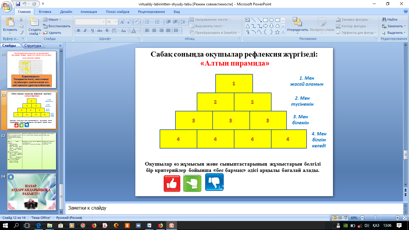Open the Вставка ribbon tab
This screenshot has width=409, height=230.
click(x=45, y=12)
